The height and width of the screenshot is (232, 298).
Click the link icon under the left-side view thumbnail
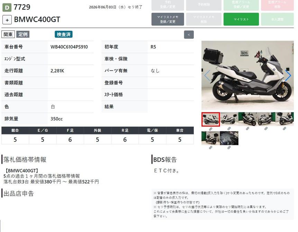(229, 129)
